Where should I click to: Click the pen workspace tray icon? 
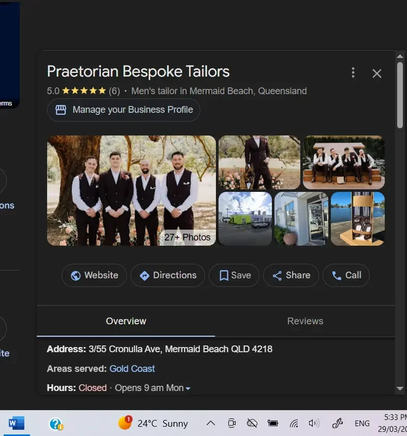coord(337,423)
